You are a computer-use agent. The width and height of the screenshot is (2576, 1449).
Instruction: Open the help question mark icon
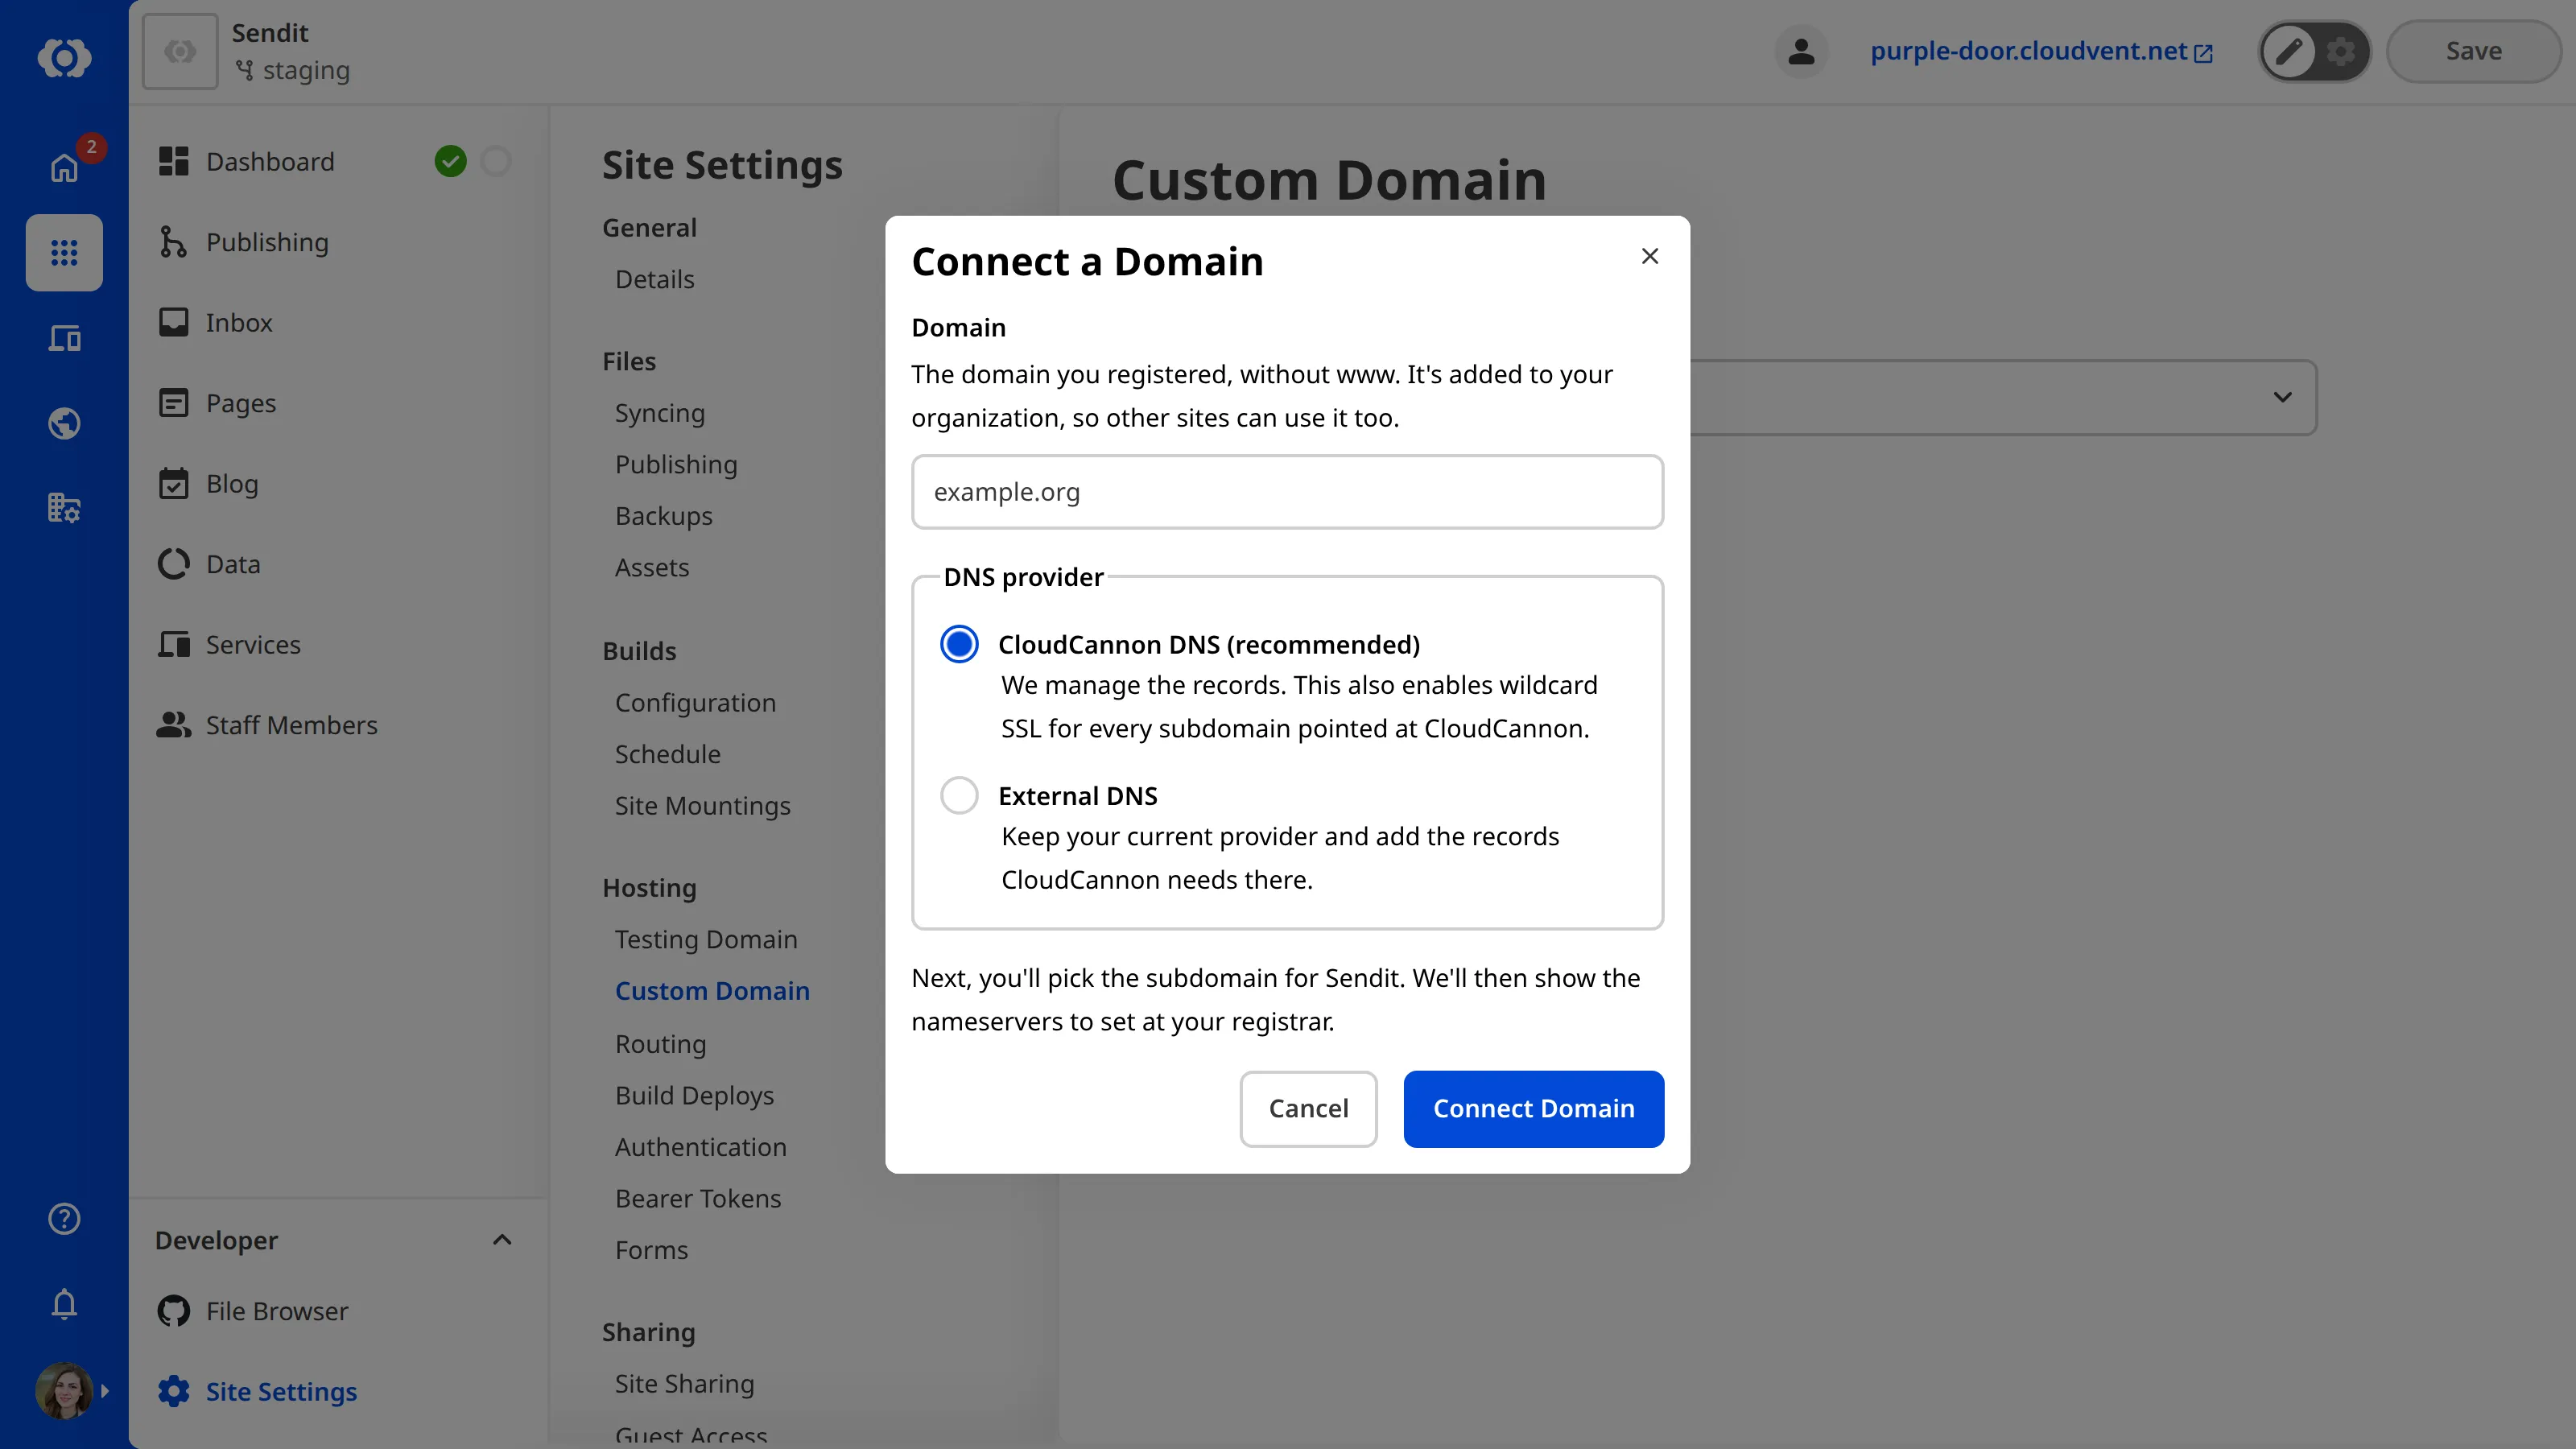pyautogui.click(x=64, y=1218)
